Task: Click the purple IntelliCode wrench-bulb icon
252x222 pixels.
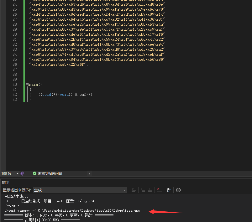Action: [22, 173]
